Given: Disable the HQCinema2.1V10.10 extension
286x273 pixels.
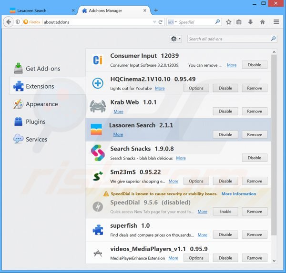Looking at the screenshot, I should [x=225, y=88].
